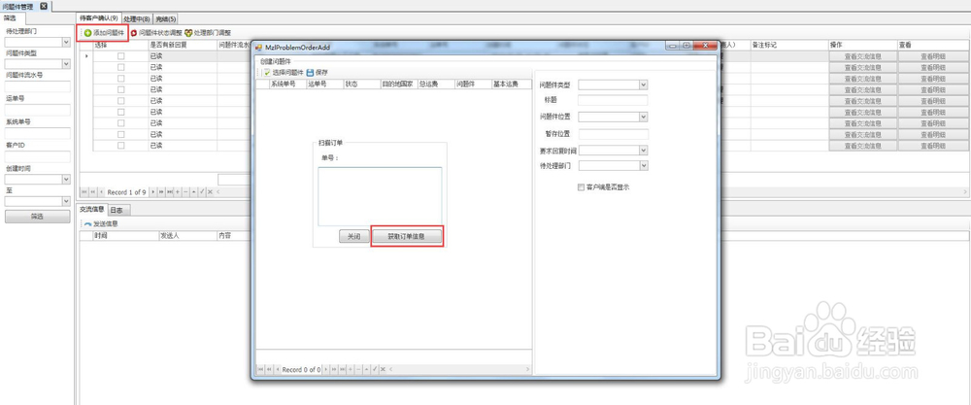Click the checkmark button in Record 0 of 0 navigator

[375, 370]
